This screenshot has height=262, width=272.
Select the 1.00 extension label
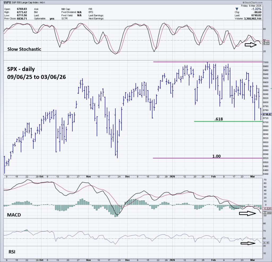(x=216, y=156)
